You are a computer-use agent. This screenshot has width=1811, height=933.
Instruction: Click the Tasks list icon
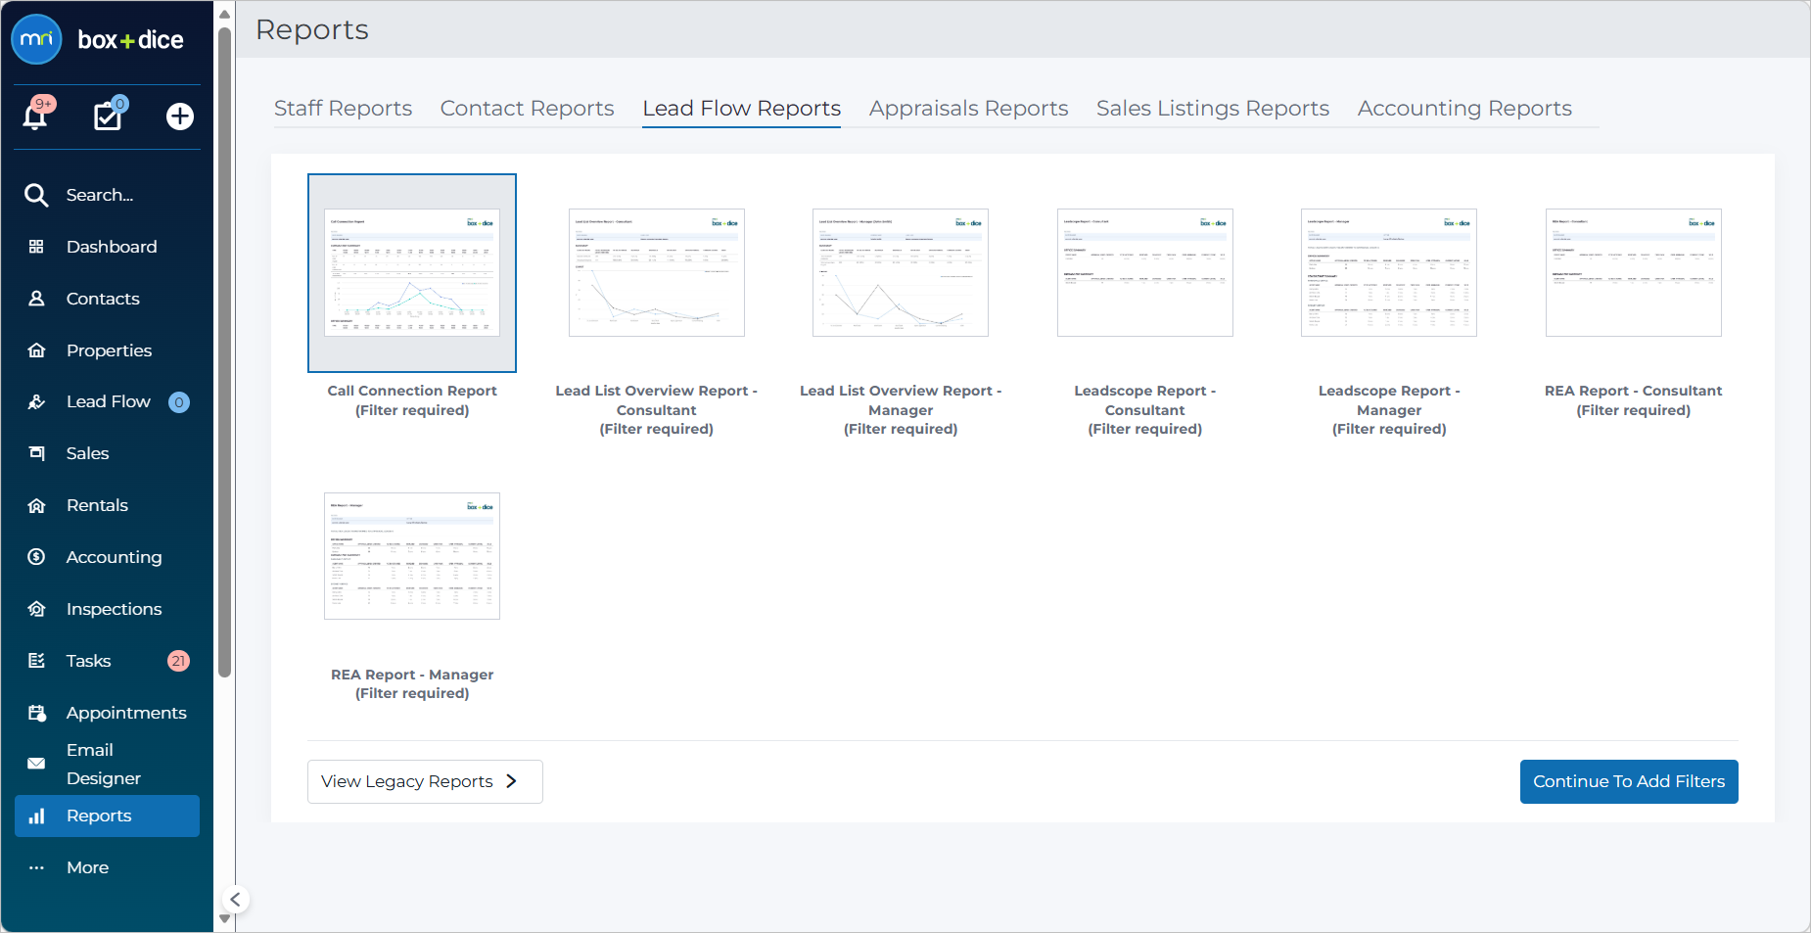[36, 661]
